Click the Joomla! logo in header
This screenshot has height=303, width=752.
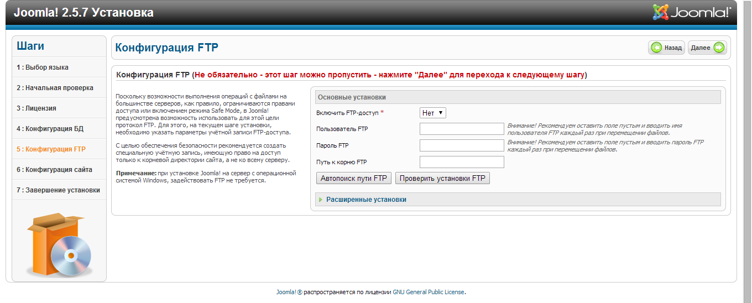[x=692, y=12]
